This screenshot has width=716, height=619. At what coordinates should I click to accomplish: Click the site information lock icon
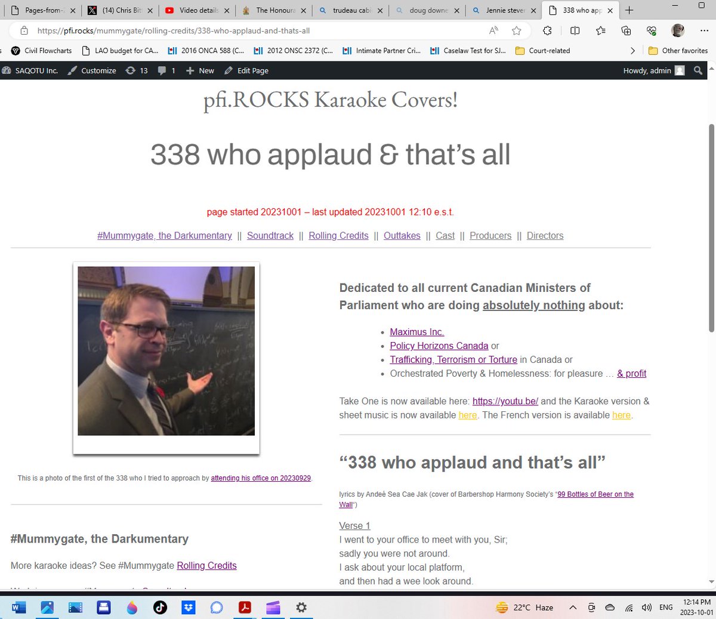[x=24, y=30]
